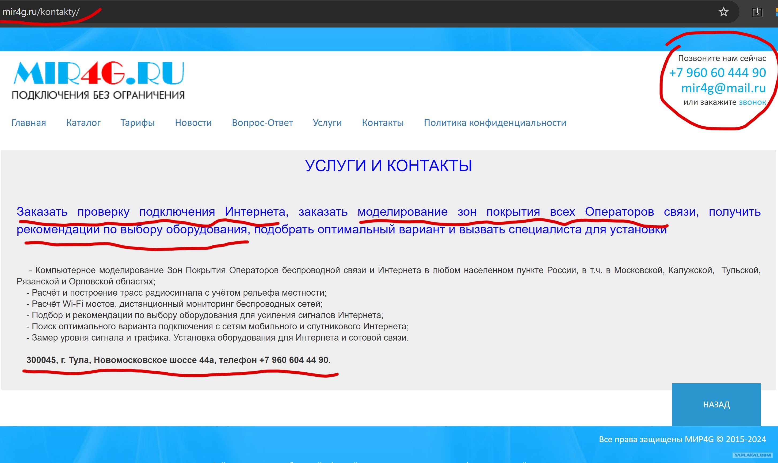The image size is (778, 463).
Task: Navigate to Новости
Action: 193,123
